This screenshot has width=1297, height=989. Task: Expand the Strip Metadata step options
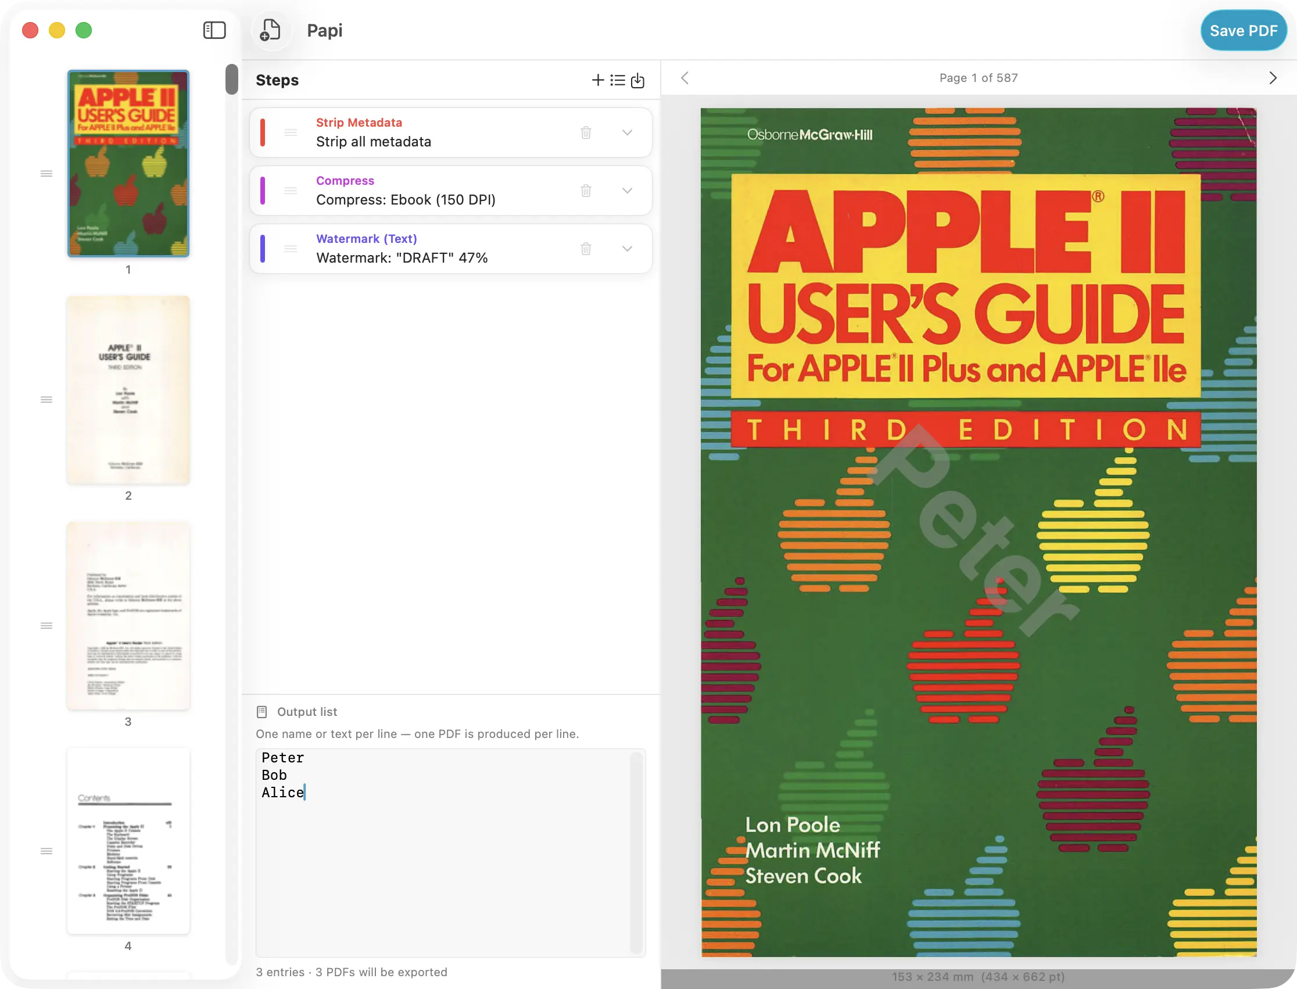point(628,132)
